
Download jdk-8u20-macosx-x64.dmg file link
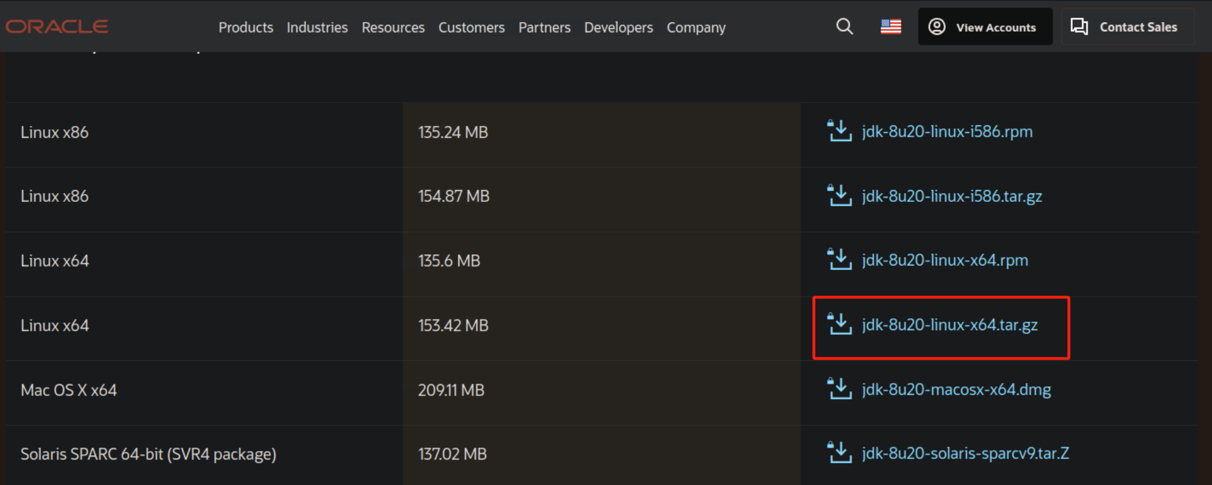pyautogui.click(x=956, y=389)
